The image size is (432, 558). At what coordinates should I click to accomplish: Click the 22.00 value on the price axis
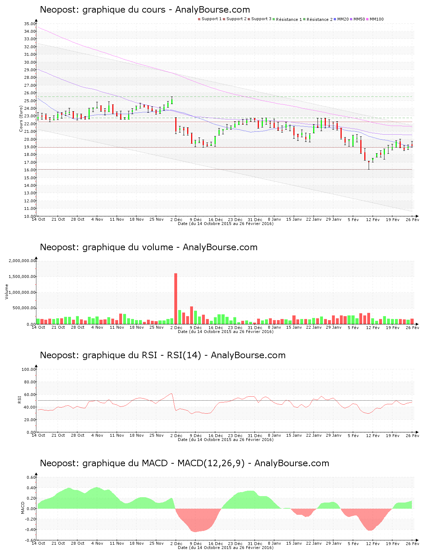pyautogui.click(x=30, y=124)
